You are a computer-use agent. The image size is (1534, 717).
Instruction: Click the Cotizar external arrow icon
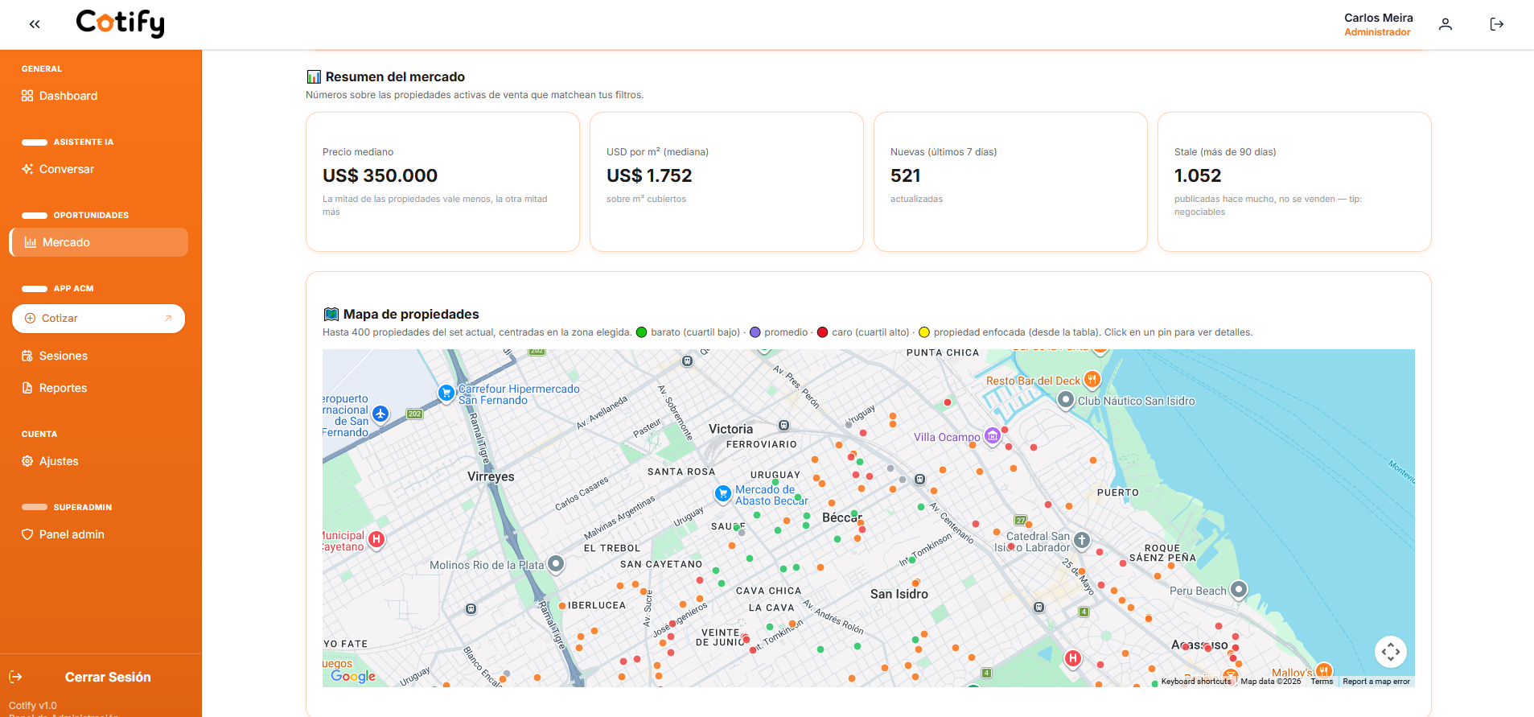tap(168, 319)
